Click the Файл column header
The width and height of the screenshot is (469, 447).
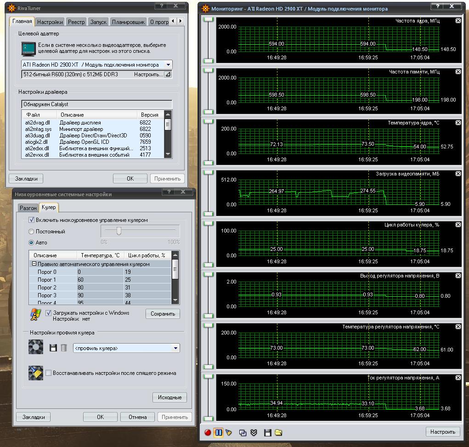(x=39, y=114)
